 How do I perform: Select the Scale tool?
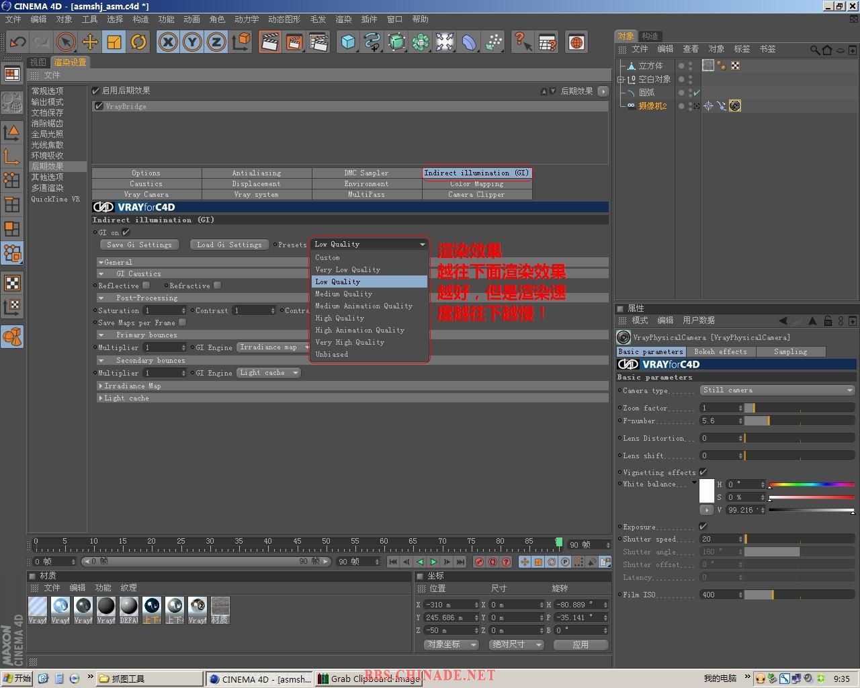[114, 42]
